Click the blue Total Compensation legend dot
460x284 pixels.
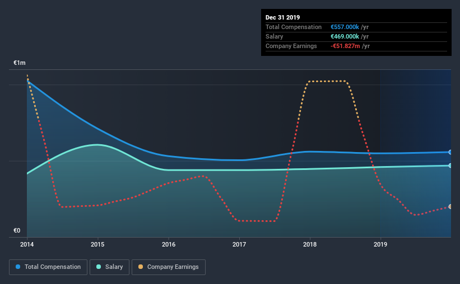tap(18, 267)
